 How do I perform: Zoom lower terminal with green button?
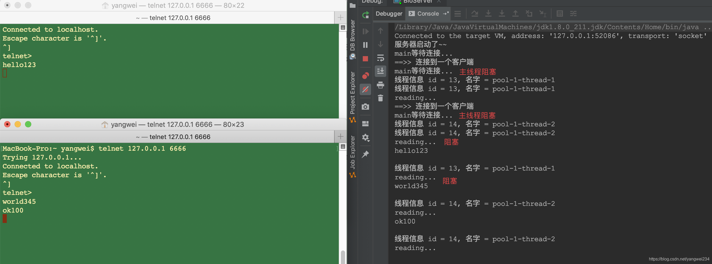coord(28,124)
